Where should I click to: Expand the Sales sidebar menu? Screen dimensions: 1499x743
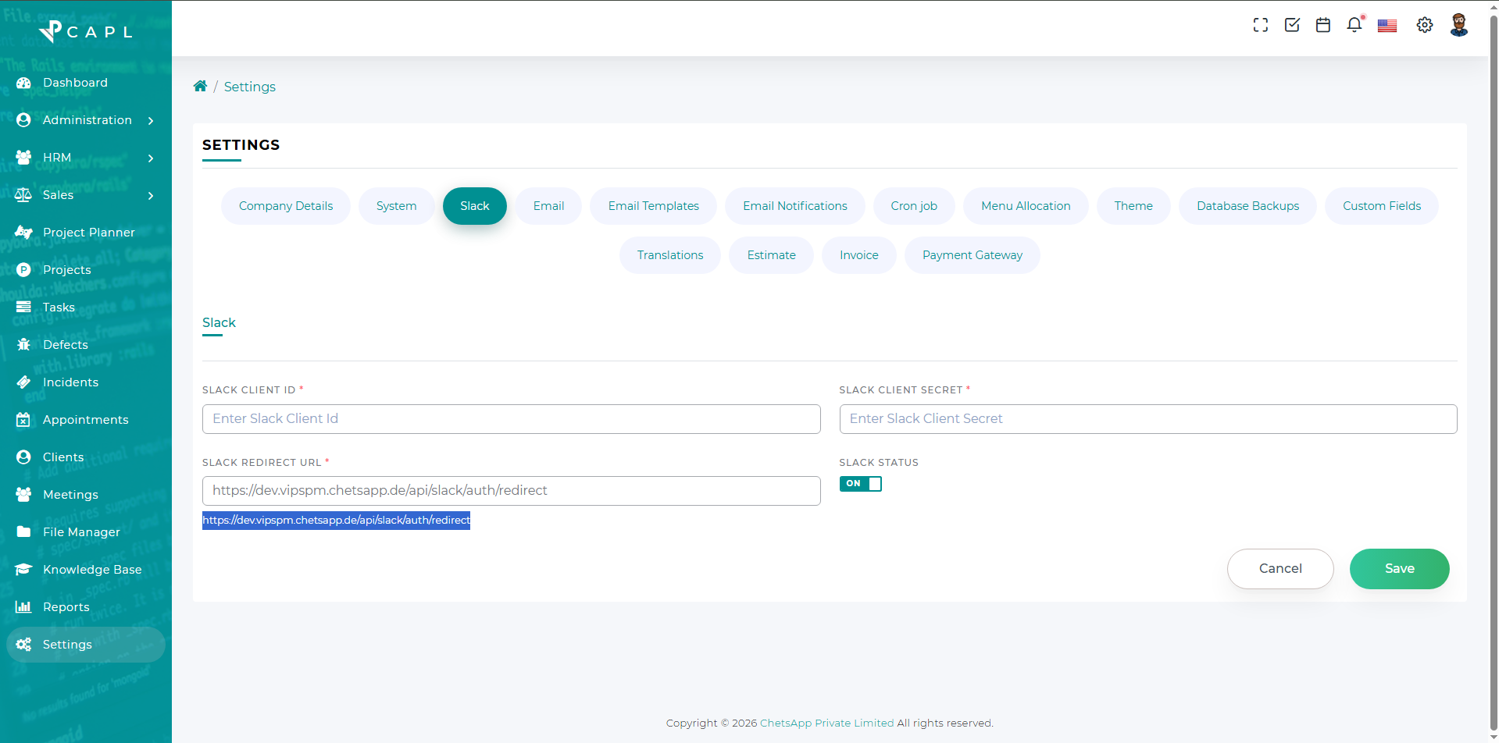[86, 195]
